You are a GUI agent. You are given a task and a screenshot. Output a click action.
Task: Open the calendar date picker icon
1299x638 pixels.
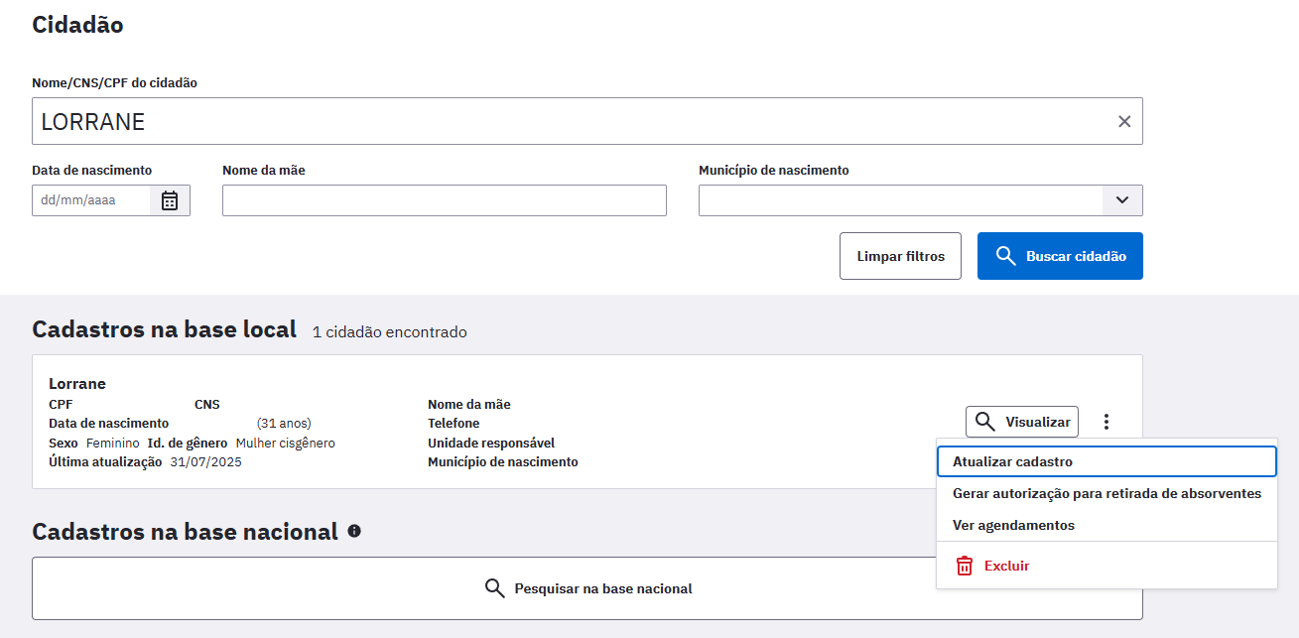[x=170, y=200]
